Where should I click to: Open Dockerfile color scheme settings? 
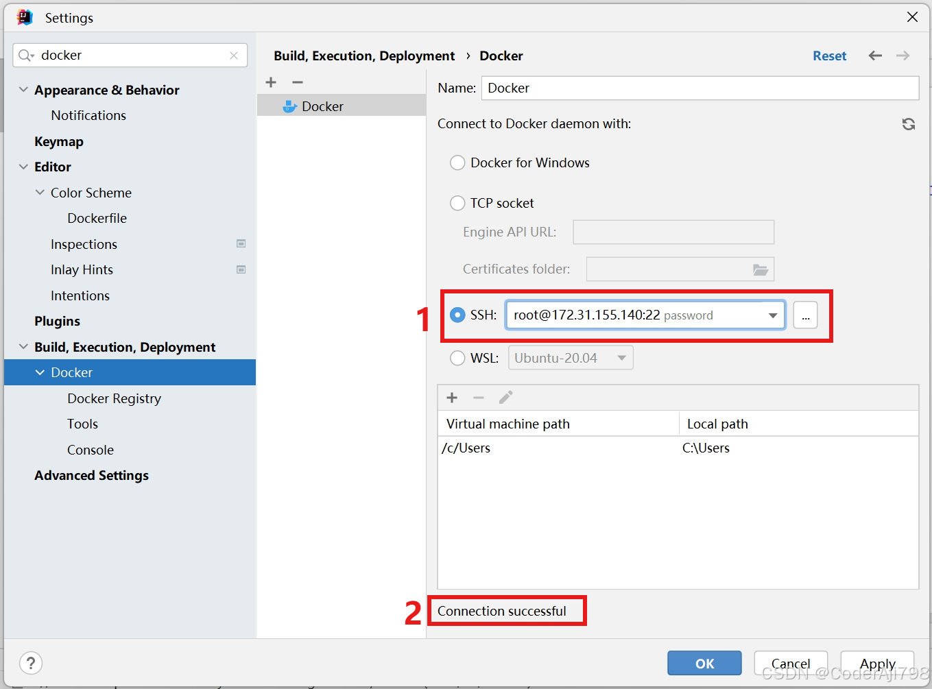tap(97, 218)
